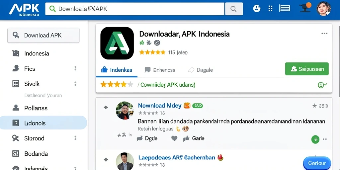Open the three-dot menu beside Slaroad
Image resolution: width=340 pixels, height=170 pixels.
75,138
